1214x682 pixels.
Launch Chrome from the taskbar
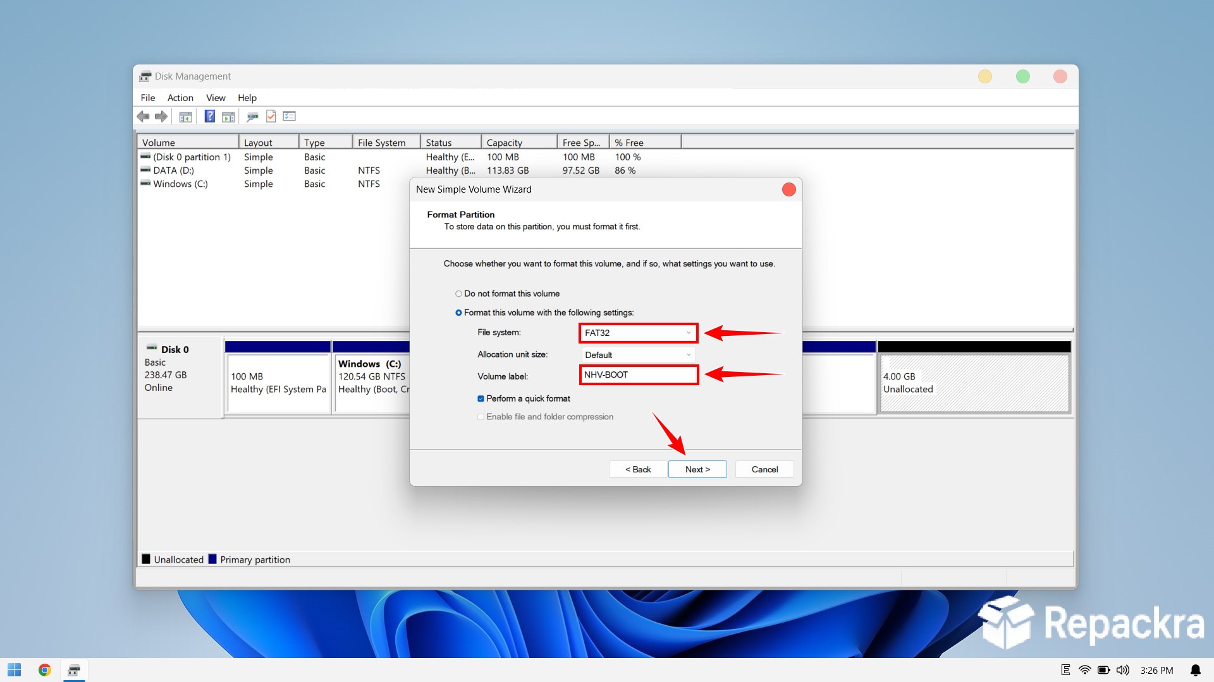click(44, 670)
